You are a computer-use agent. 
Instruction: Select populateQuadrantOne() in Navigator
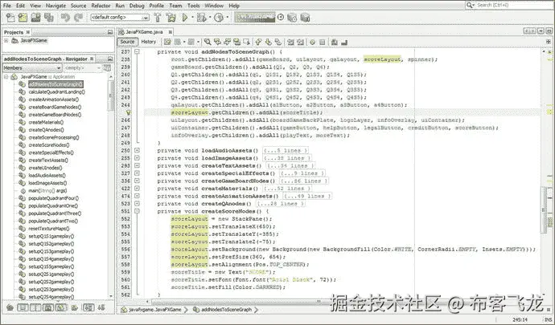[x=53, y=205]
